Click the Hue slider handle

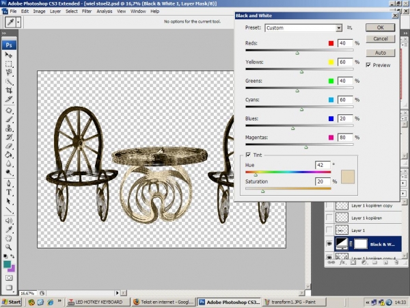256,175
